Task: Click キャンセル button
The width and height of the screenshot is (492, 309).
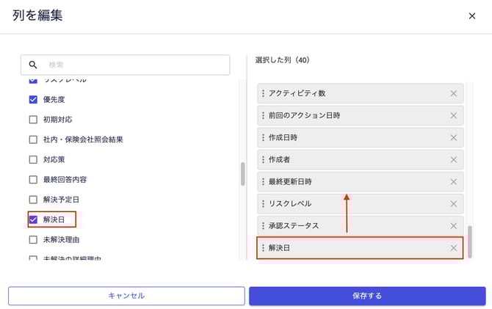Action: click(x=126, y=296)
